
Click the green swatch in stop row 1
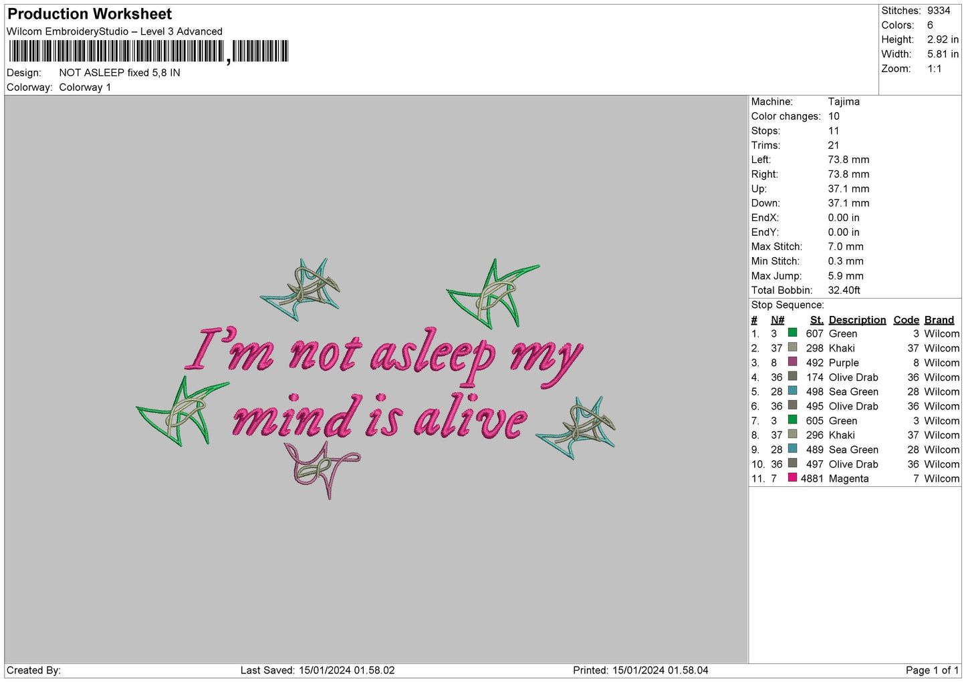pyautogui.click(x=792, y=333)
